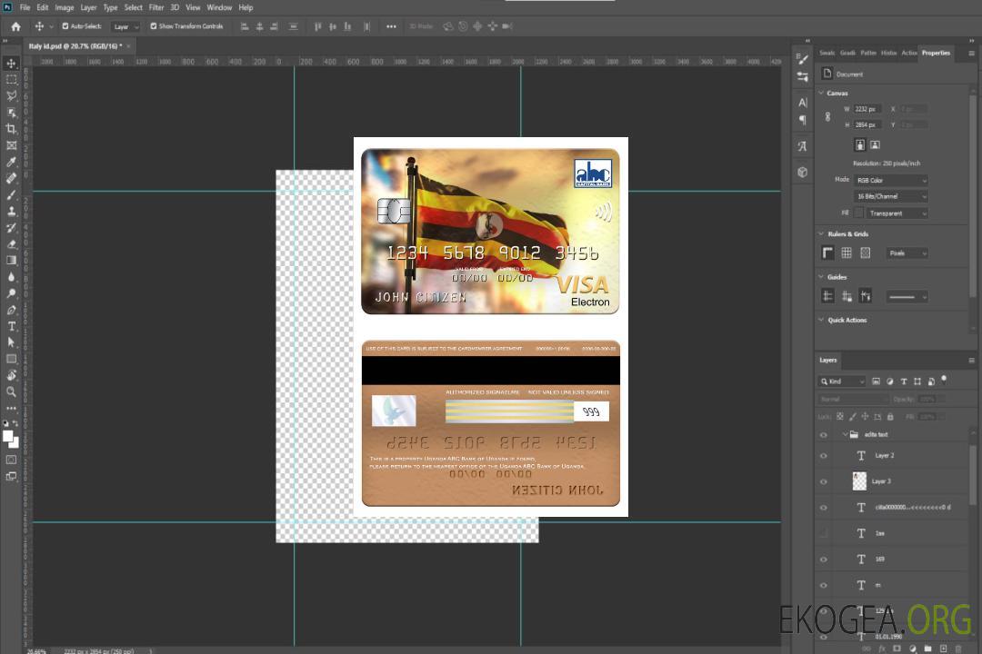Open the Pixels ruler units dropdown
Viewport: 982px width, 654px height.
tap(907, 253)
